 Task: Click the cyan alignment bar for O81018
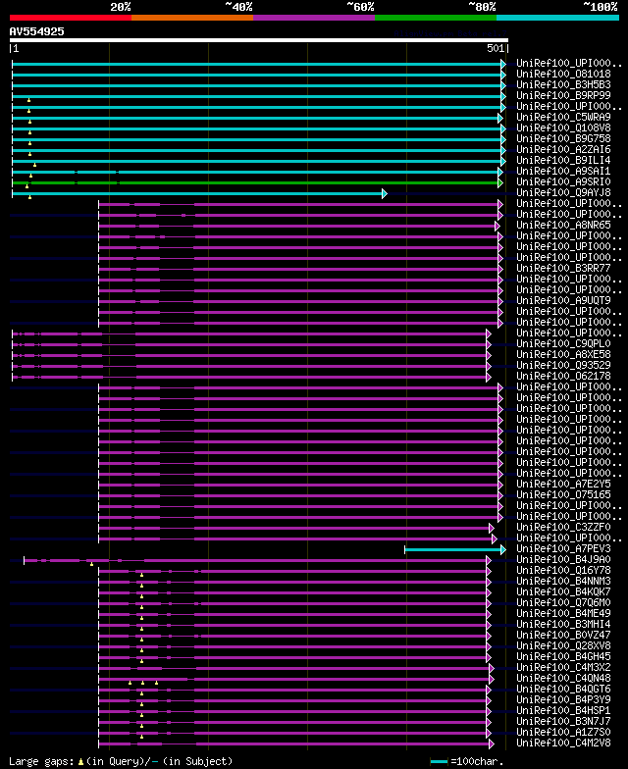click(x=259, y=75)
